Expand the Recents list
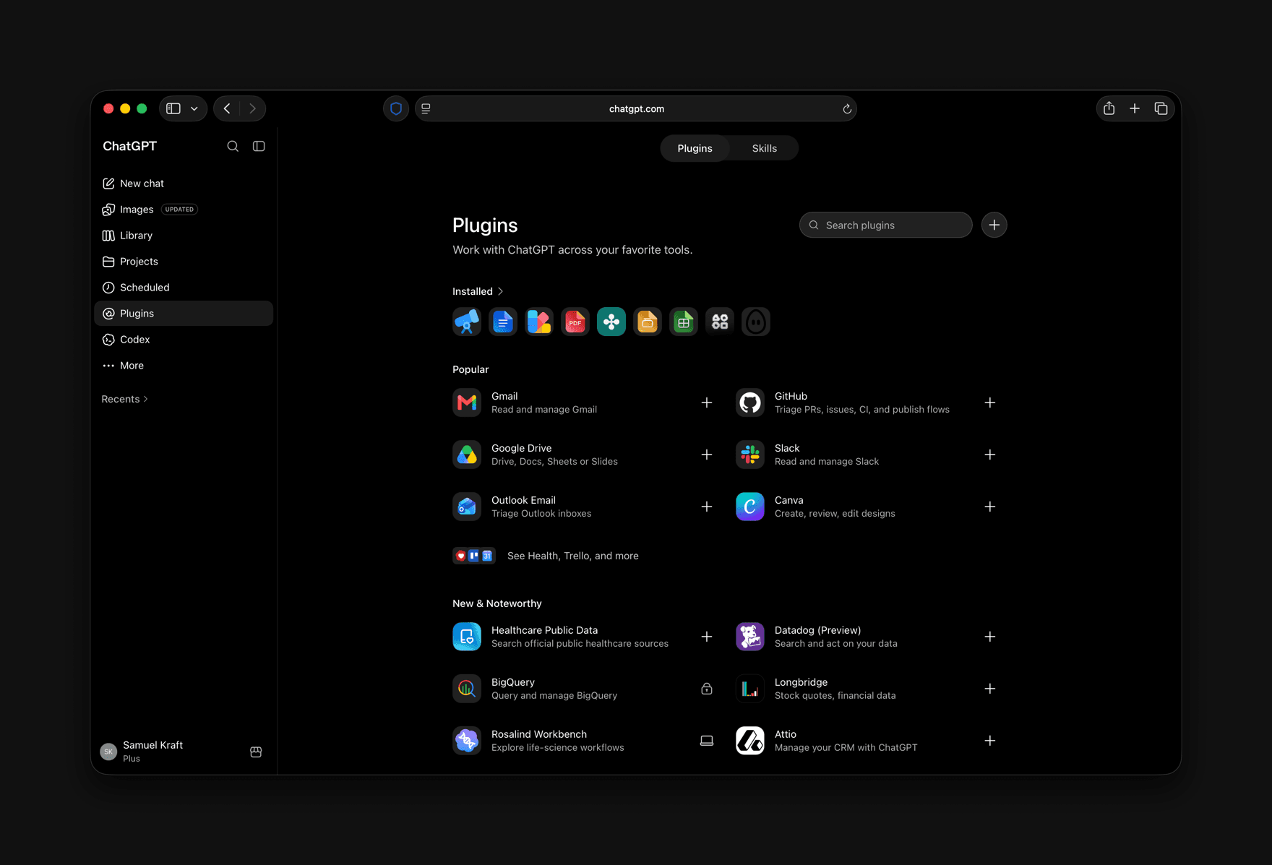This screenshot has height=865, width=1272. 125,399
